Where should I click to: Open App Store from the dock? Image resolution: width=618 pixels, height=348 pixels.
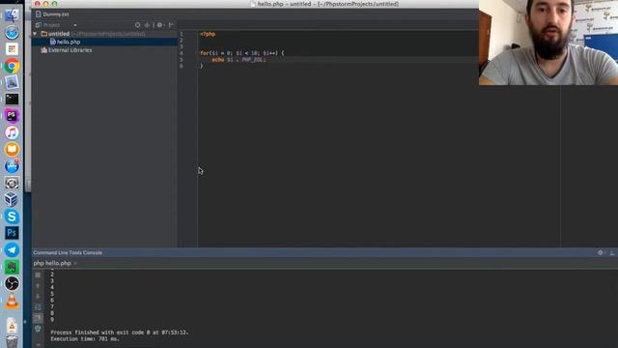[x=12, y=166]
